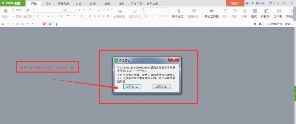The width and height of the screenshot is (296, 124).
Task: Click the print preview icon in quick toolbar
Action: click(22, 24)
